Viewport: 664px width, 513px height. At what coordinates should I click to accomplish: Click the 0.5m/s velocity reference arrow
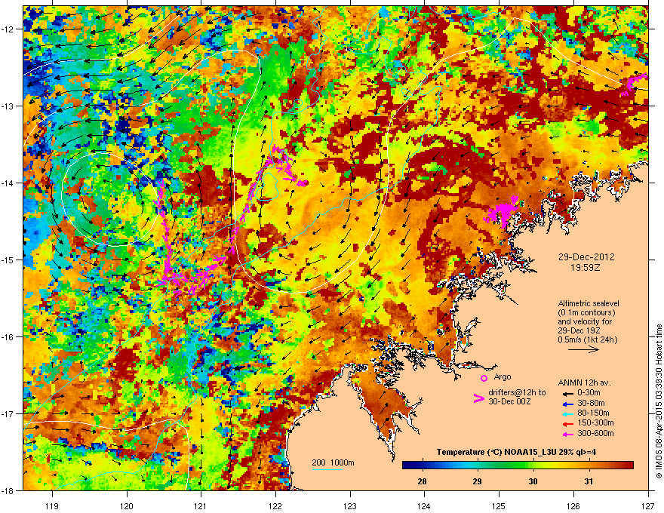tap(583, 349)
